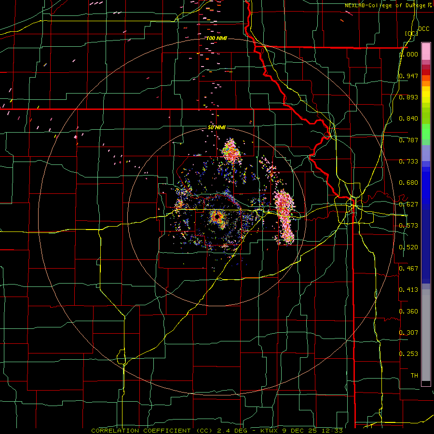The width and height of the screenshot is (434, 434).
Task: Click the 0.787 legend value
Action: (408, 140)
